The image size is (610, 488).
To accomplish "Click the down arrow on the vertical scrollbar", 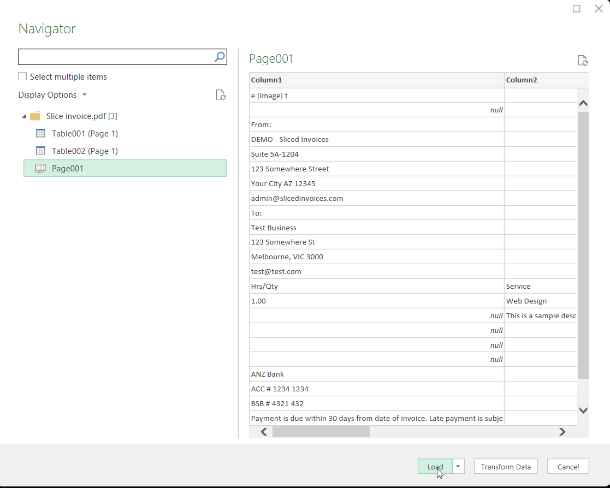I will pos(583,410).
